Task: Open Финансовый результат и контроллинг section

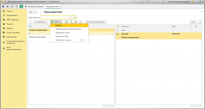Action: tap(16, 42)
